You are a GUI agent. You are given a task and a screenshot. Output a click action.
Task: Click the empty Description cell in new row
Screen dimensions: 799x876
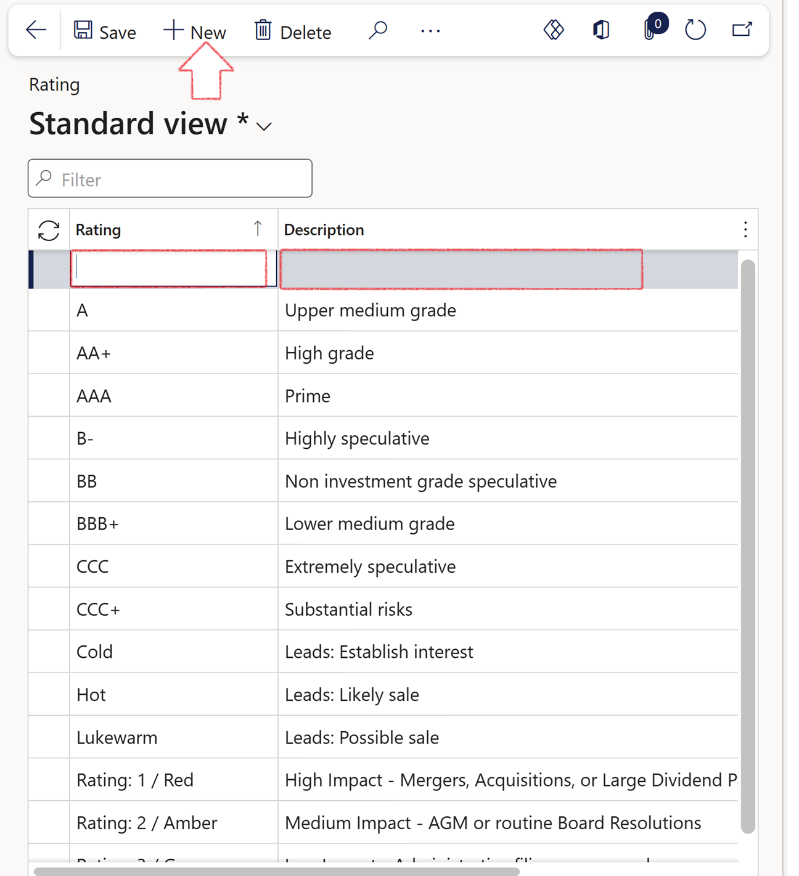click(x=461, y=269)
